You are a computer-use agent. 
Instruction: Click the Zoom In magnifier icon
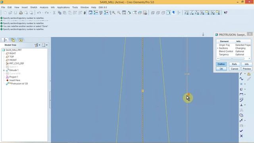114,13
